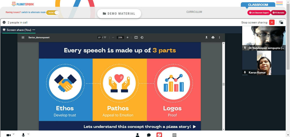Click switch to alternate room link
Screen dimensions: 290x137
(33, 12)
